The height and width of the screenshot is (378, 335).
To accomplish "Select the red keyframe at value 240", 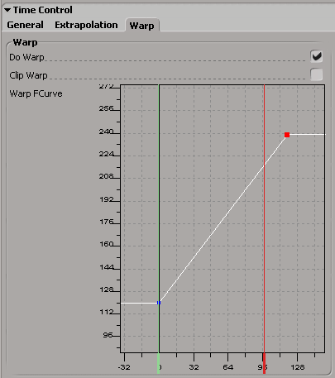I will (x=287, y=135).
